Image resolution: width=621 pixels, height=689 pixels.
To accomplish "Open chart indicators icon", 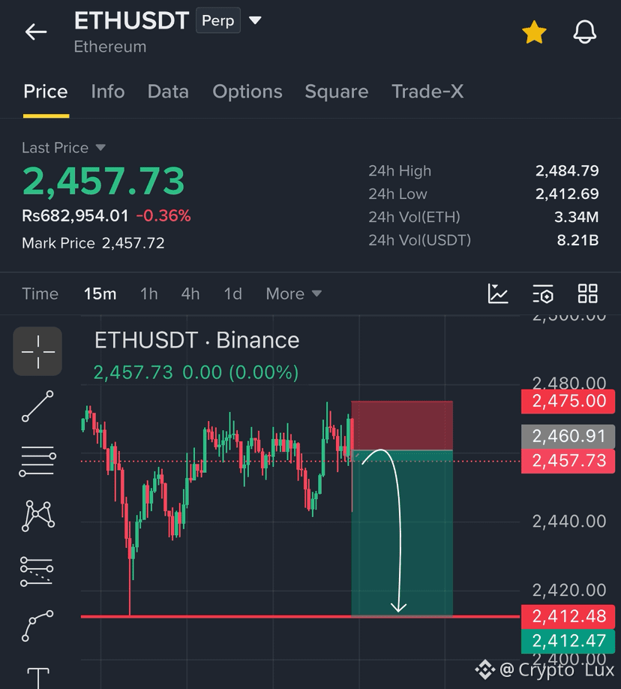I will point(498,293).
